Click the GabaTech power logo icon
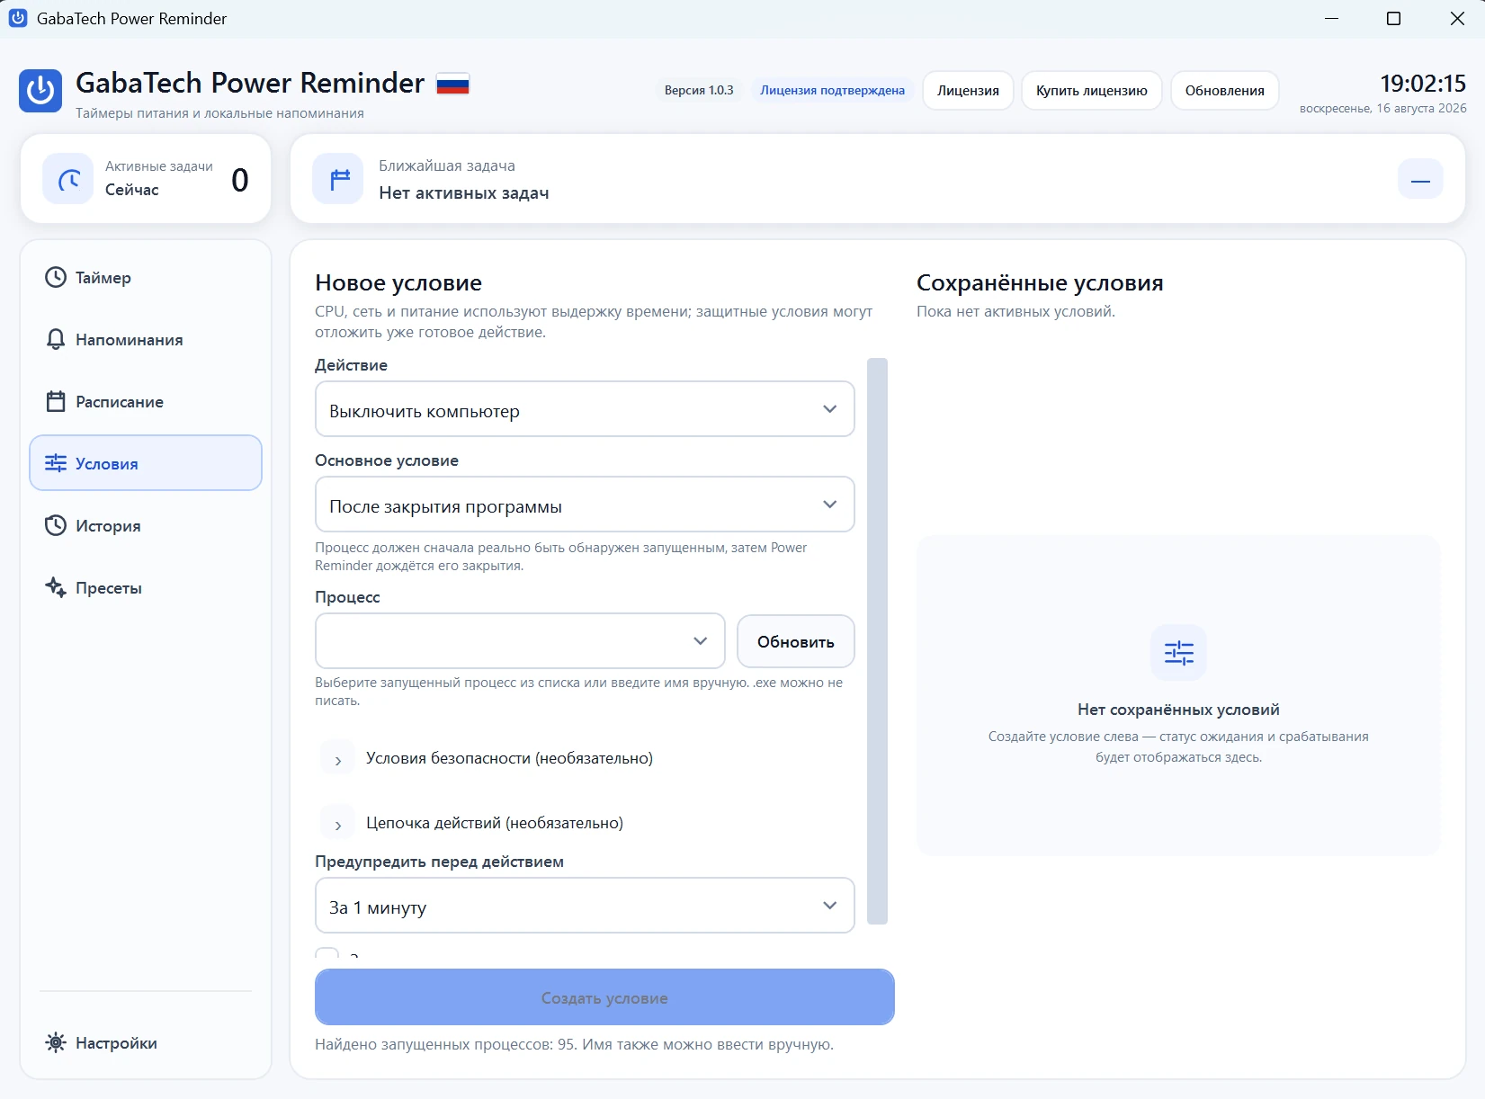The width and height of the screenshot is (1485, 1099). [x=40, y=91]
